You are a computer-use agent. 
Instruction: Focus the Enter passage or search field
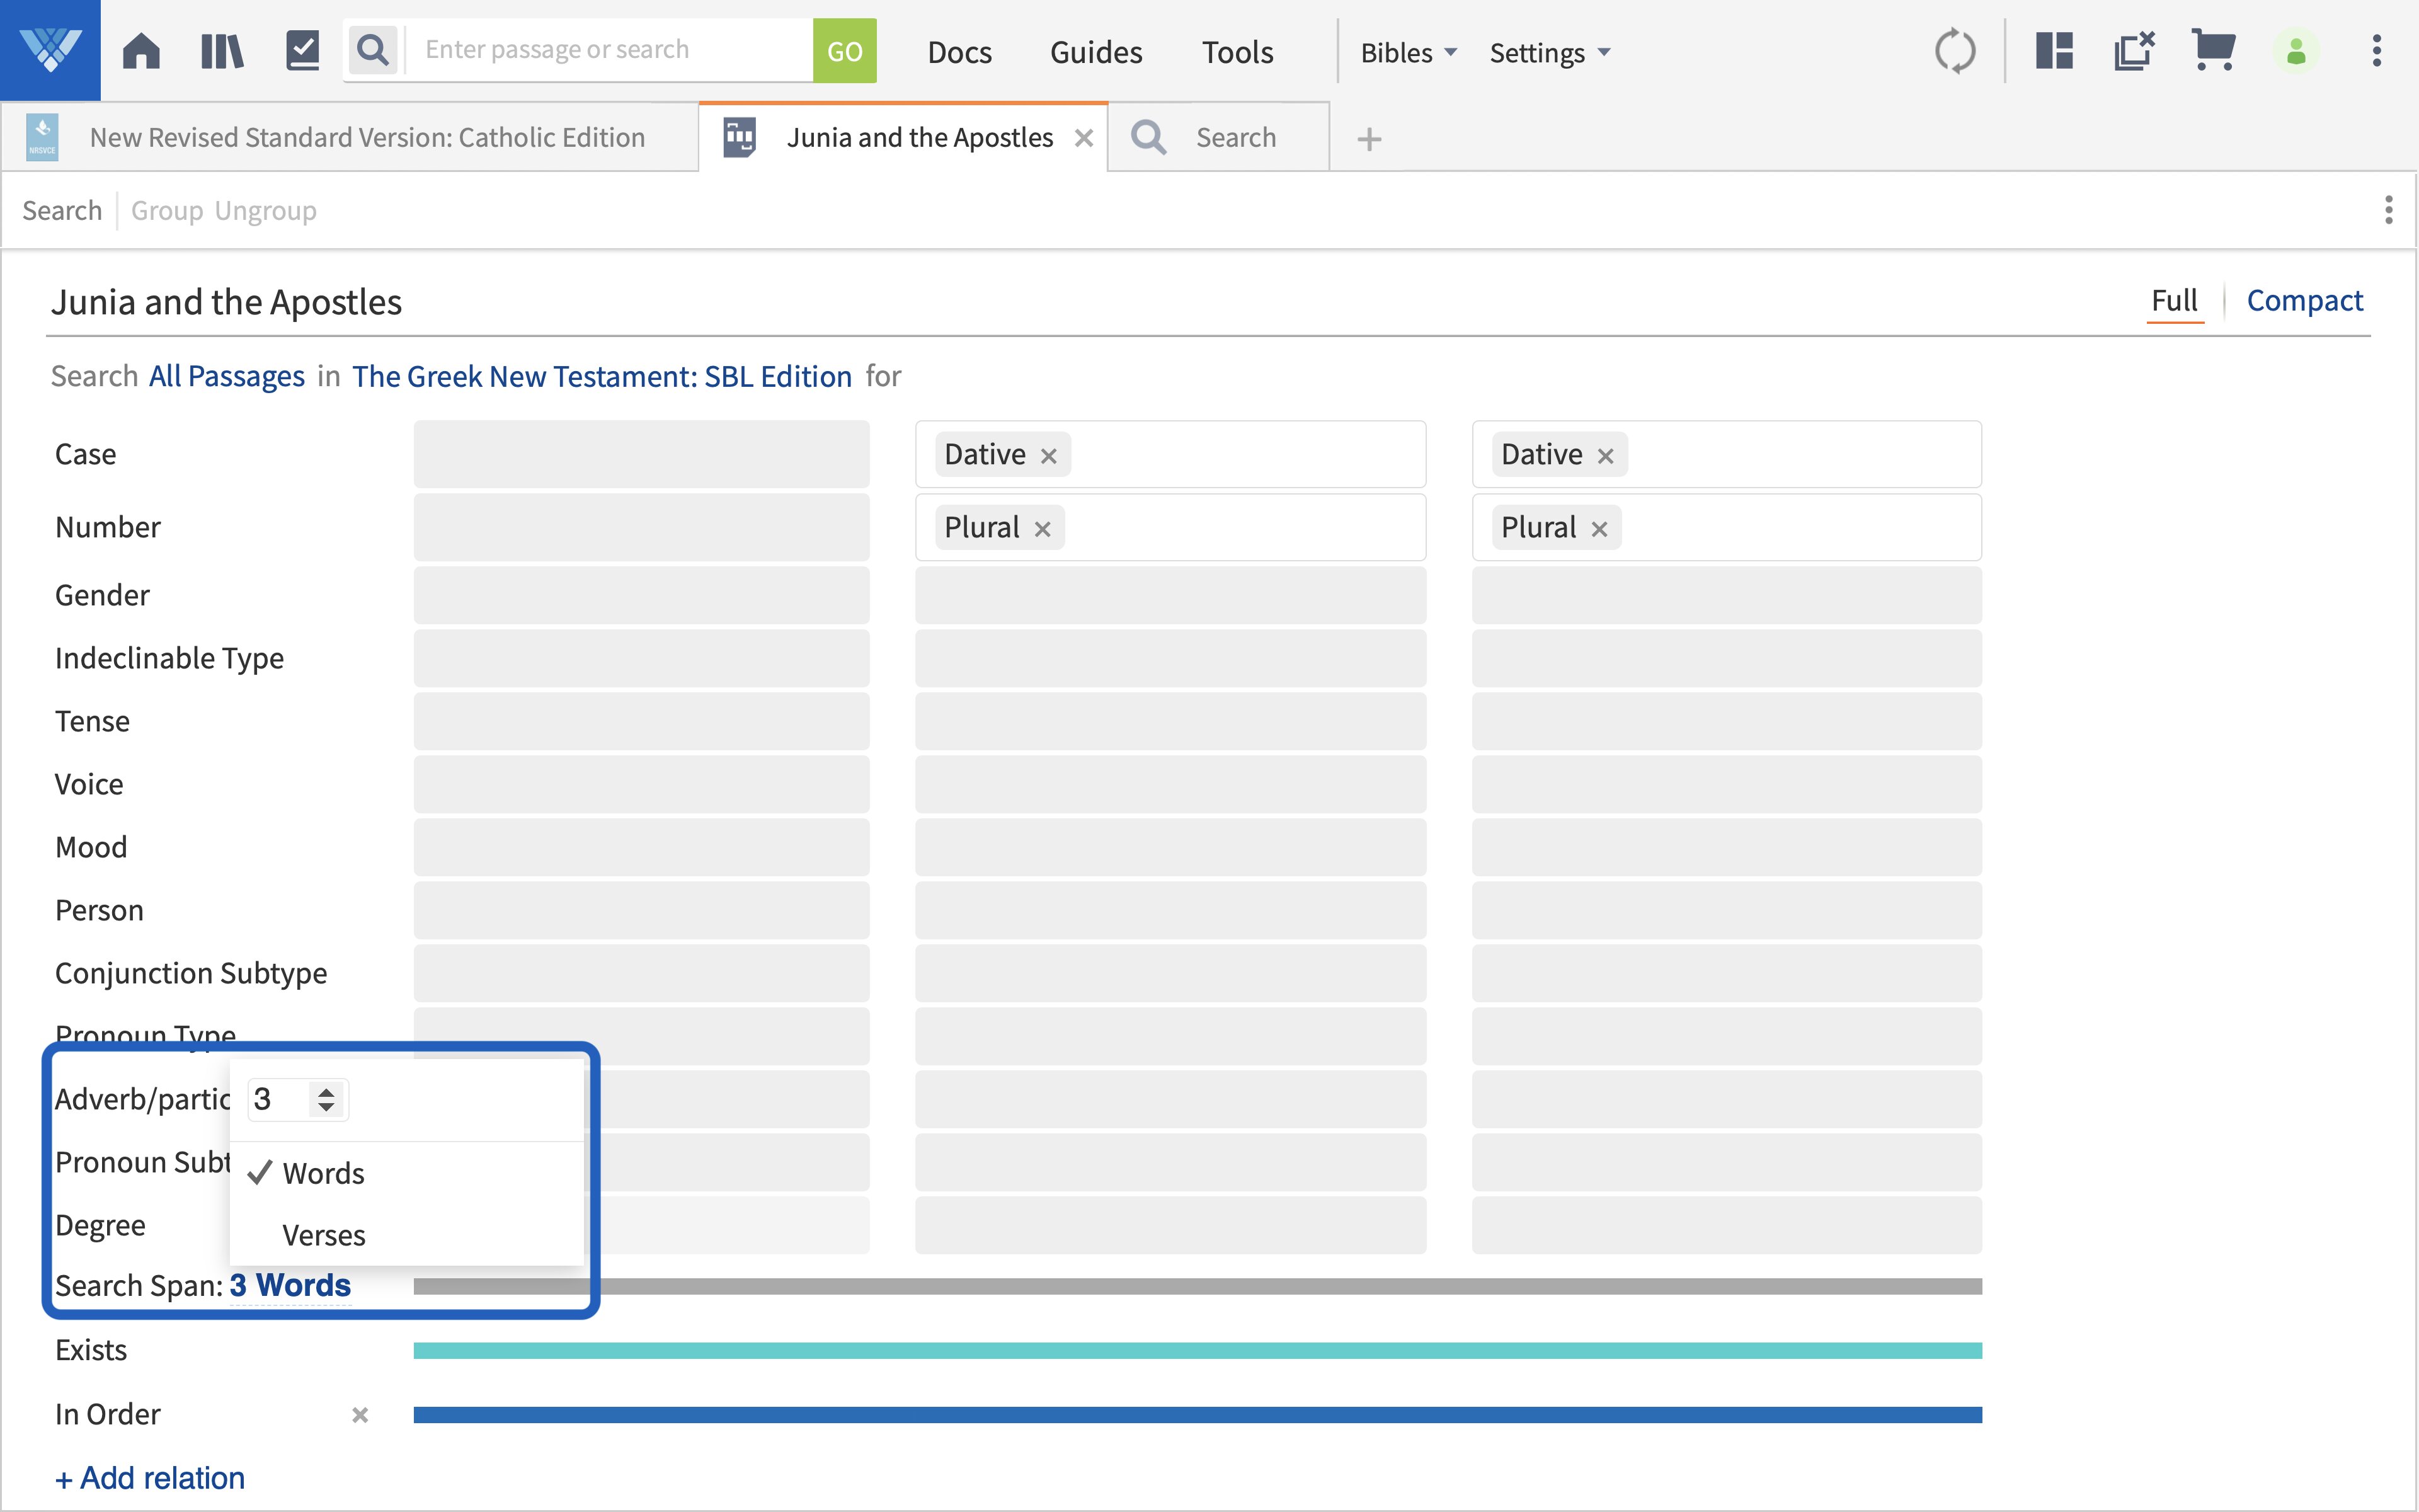(609, 50)
